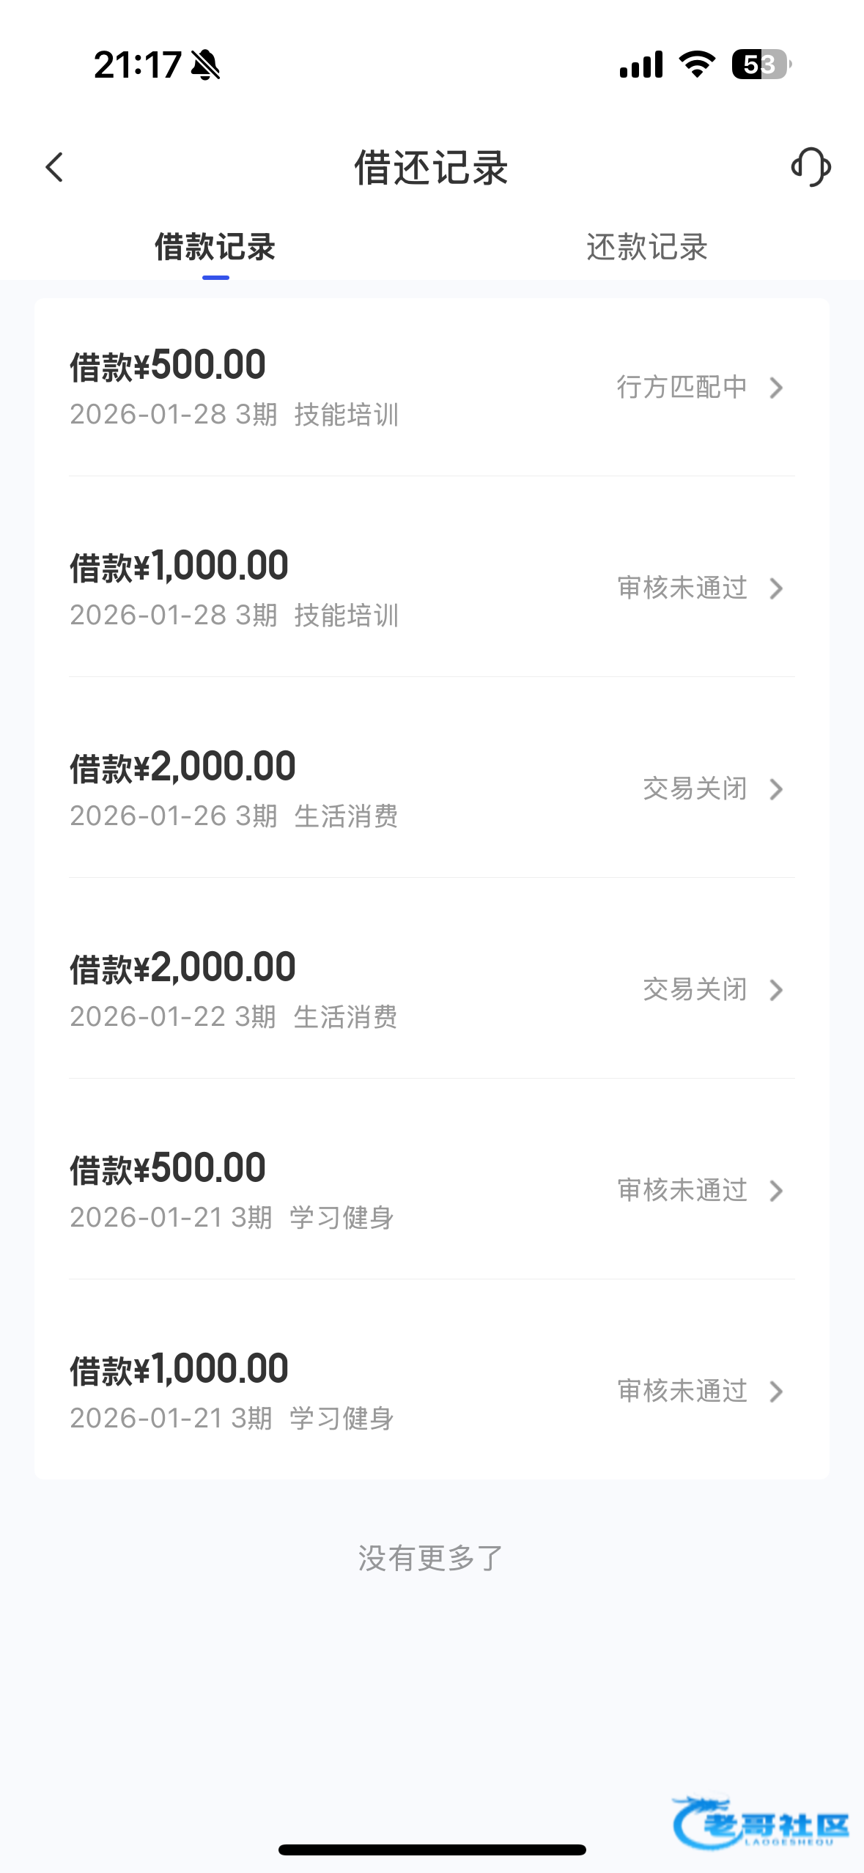The height and width of the screenshot is (1873, 864).
Task: Tap 审核未通过 on the 2026-01-28 loan
Action: [682, 588]
